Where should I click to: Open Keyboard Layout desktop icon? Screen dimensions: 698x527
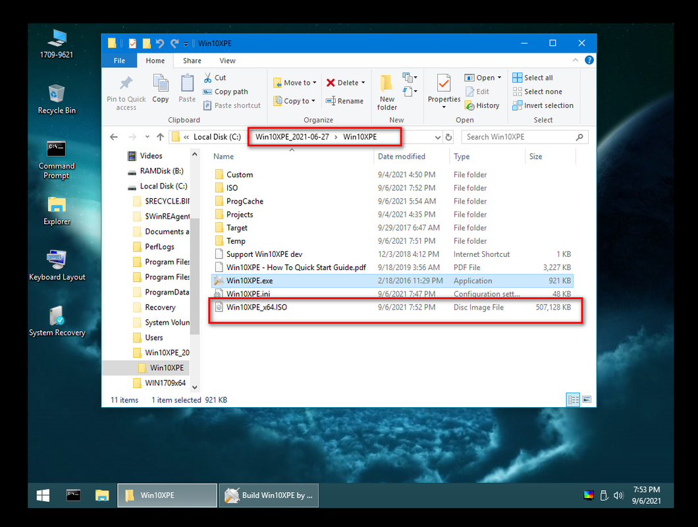click(x=57, y=265)
